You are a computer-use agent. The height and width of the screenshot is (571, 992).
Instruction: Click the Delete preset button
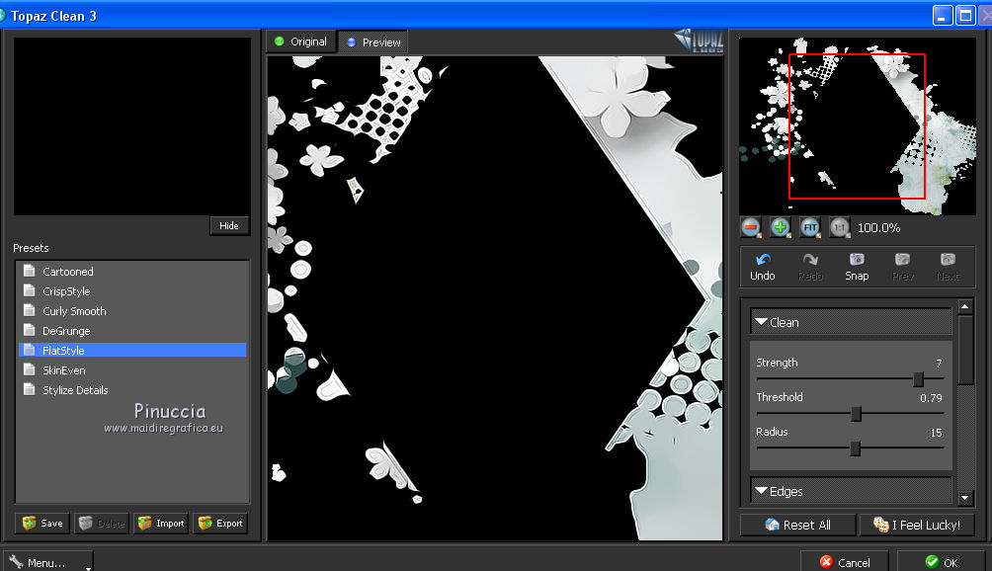(102, 523)
